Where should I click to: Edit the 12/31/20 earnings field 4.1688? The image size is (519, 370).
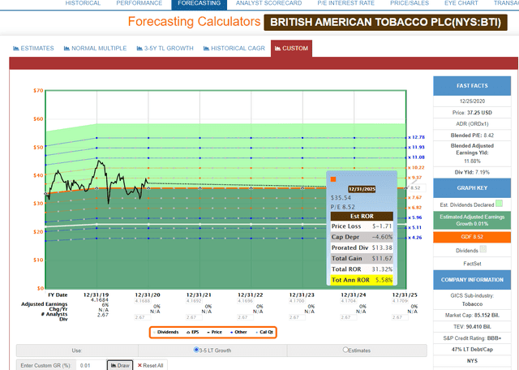point(143,301)
